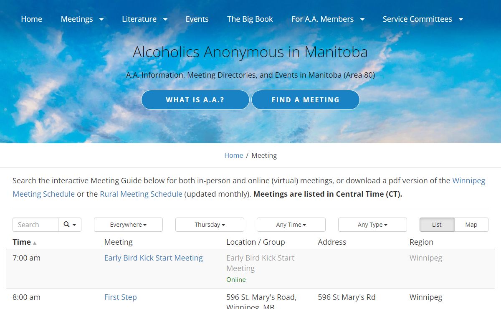Open the Everywhere region dropdown

pyautogui.click(x=128, y=225)
